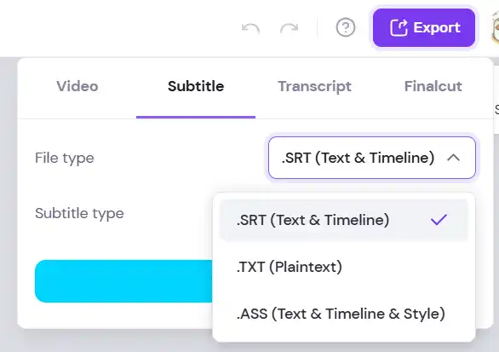Click the Subtitle type label
The image size is (499, 352).
[79, 214]
